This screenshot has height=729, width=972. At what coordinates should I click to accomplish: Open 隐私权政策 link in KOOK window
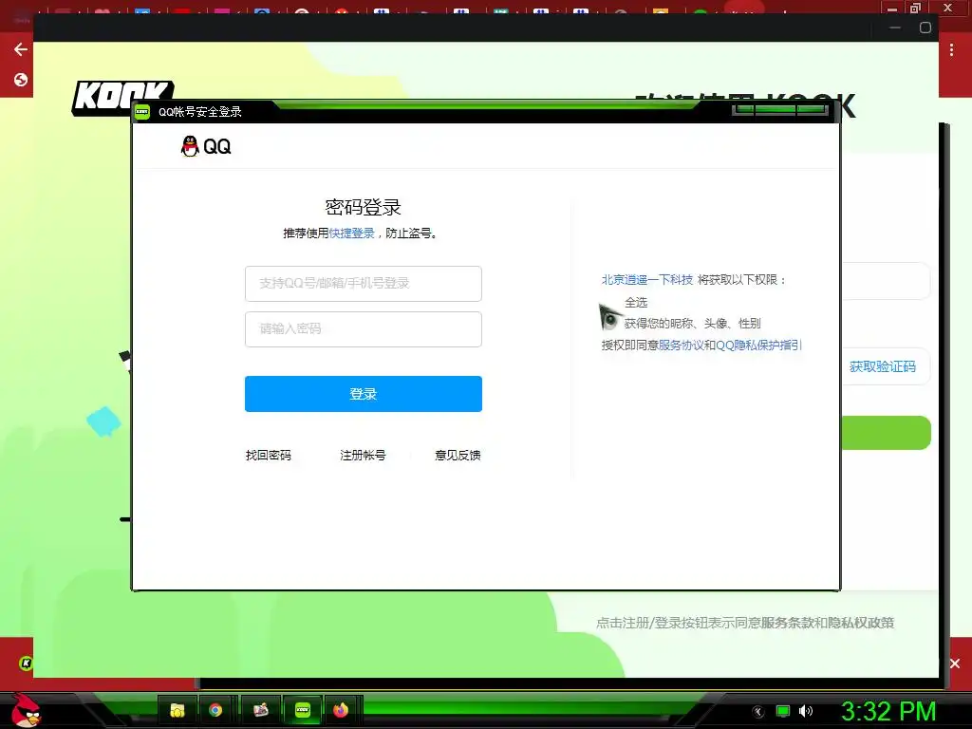tap(862, 623)
